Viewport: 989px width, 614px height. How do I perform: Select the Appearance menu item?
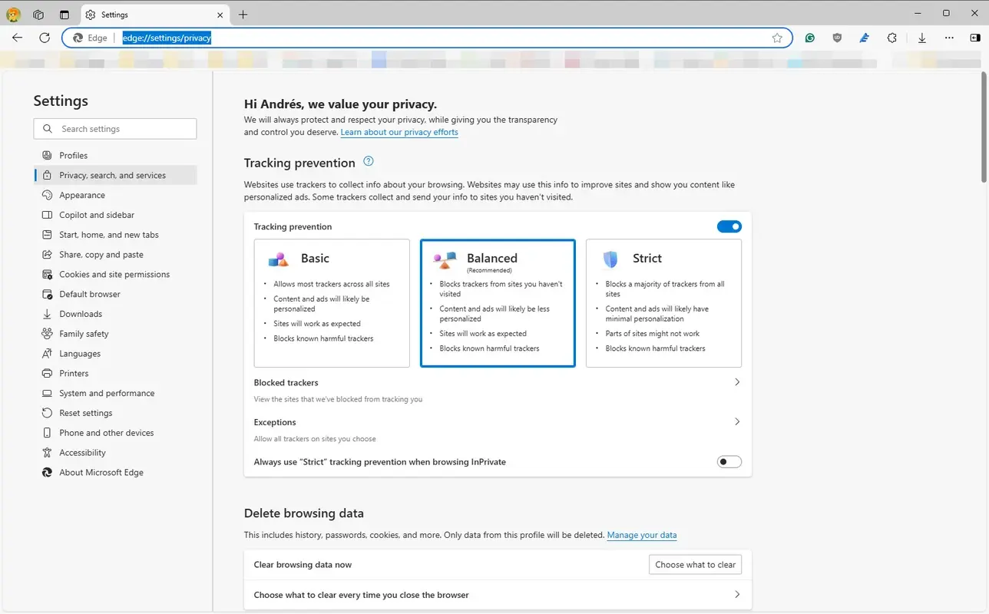click(x=82, y=194)
